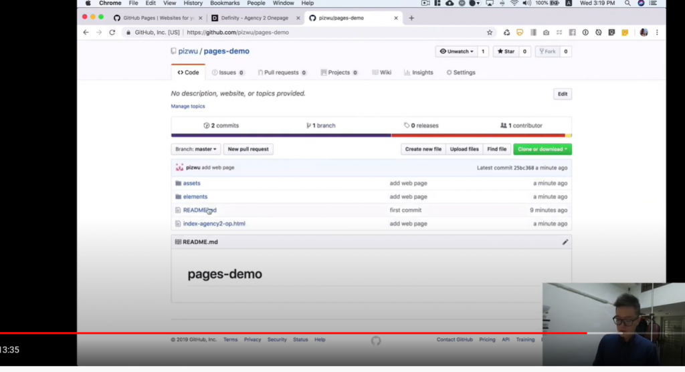Expand the Branch: master dropdown
This screenshot has height=372, width=685.
click(196, 149)
